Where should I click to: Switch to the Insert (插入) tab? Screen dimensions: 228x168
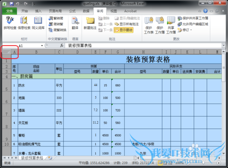(38, 11)
